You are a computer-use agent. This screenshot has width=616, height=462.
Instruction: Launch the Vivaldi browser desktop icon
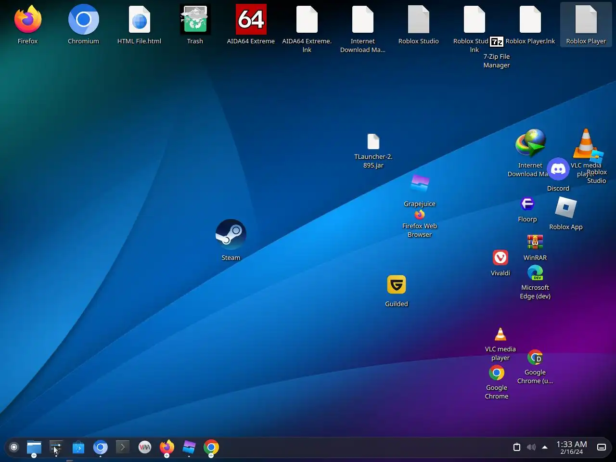click(500, 257)
